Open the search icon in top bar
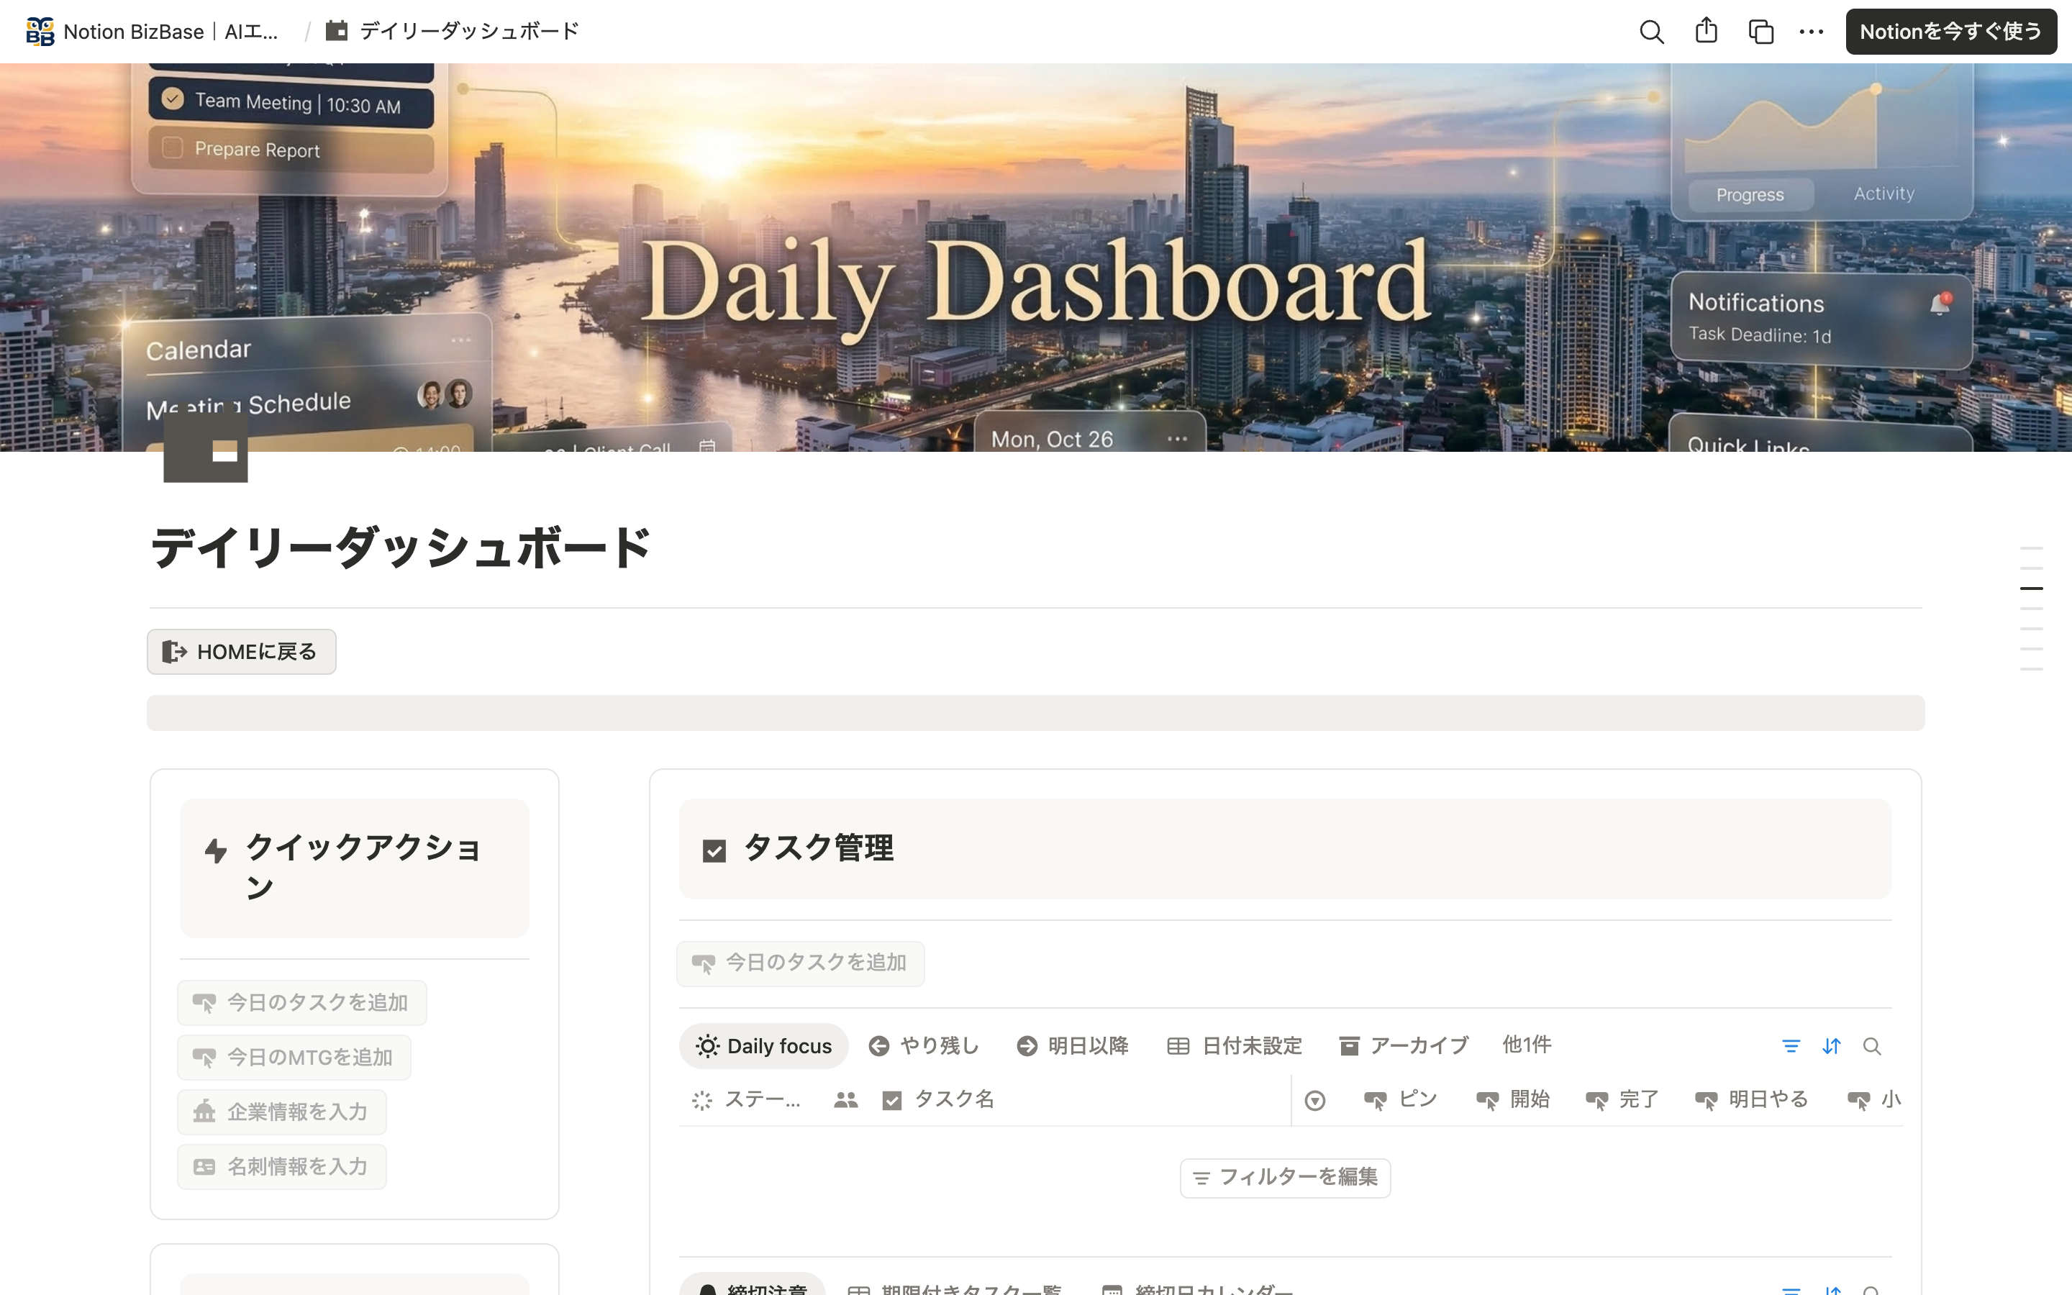2072x1295 pixels. [1652, 32]
